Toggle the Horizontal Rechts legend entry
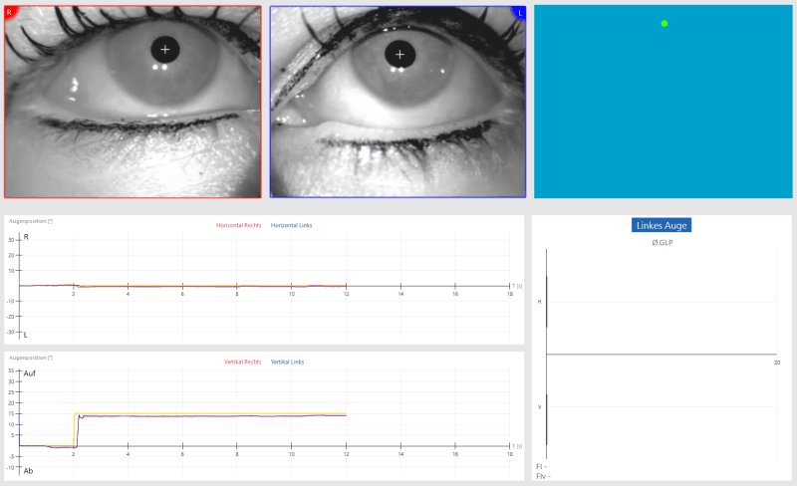Screen dimensions: 797x486 coord(238,225)
